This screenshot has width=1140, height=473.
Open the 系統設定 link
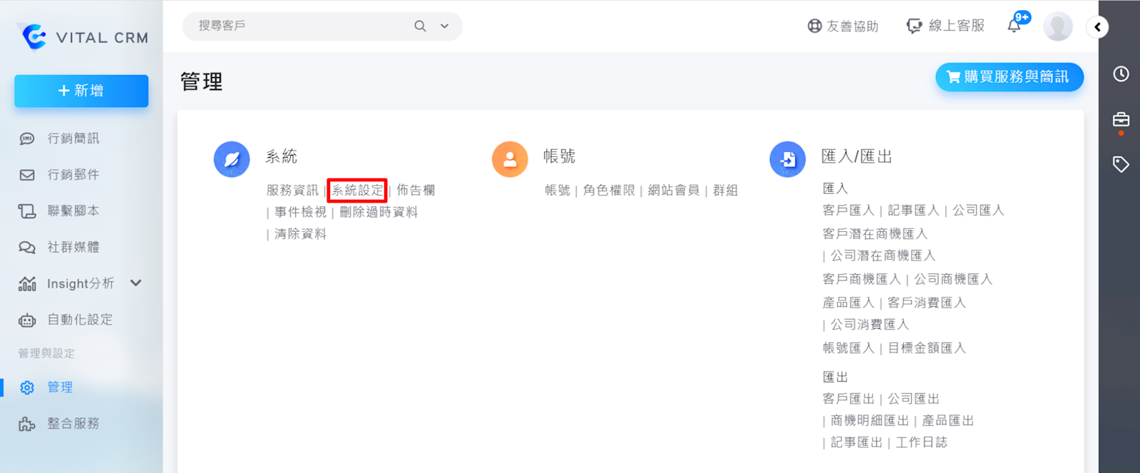(x=357, y=190)
